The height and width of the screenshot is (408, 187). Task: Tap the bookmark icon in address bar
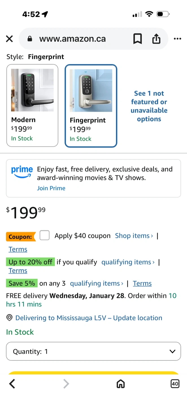pos(138,39)
